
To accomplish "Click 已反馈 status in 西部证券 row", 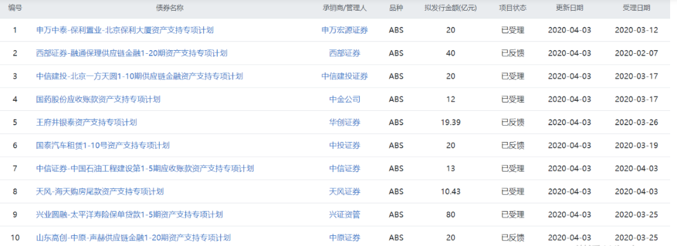I will pyautogui.click(x=513, y=53).
